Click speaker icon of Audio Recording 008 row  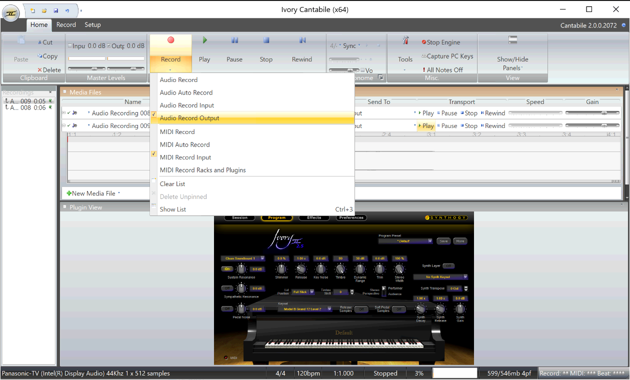tap(74, 113)
